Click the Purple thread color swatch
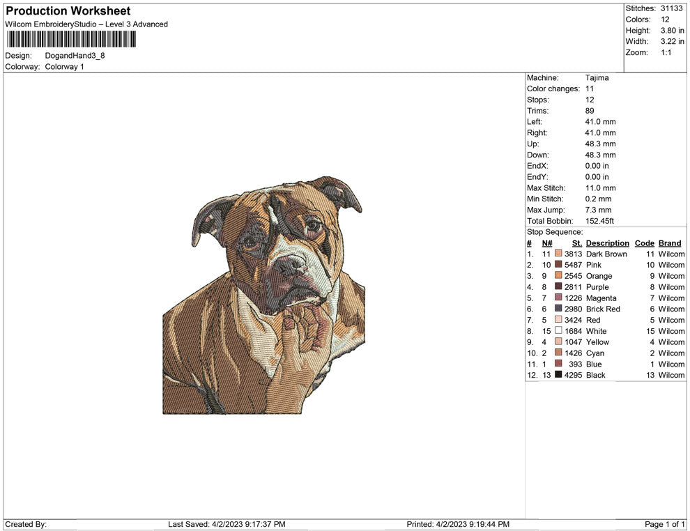 tap(558, 286)
